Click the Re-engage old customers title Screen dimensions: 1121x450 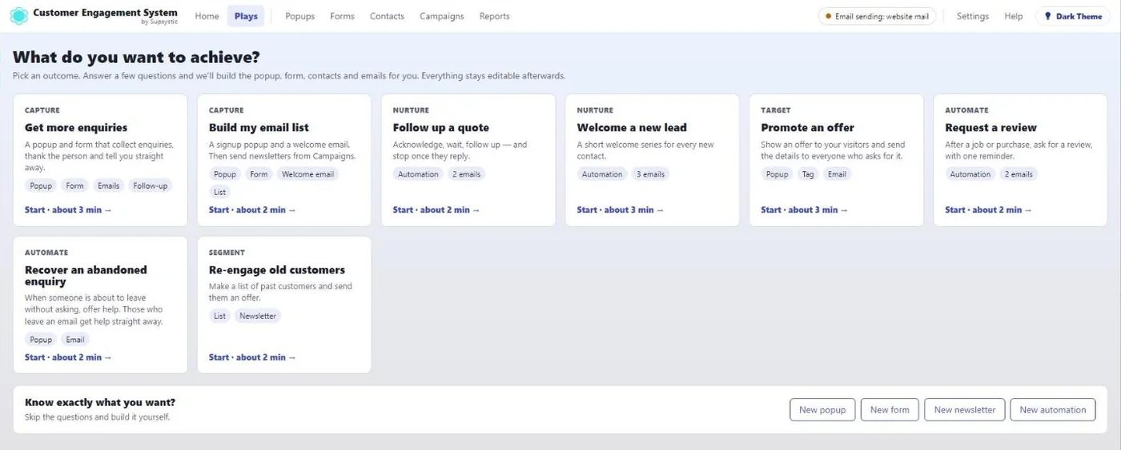pyautogui.click(x=277, y=270)
